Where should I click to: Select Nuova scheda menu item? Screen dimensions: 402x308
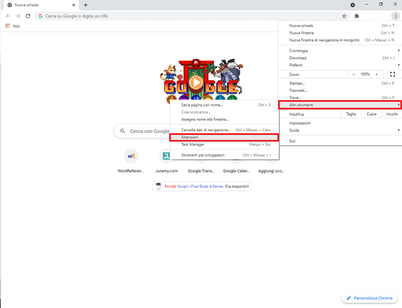coord(340,26)
